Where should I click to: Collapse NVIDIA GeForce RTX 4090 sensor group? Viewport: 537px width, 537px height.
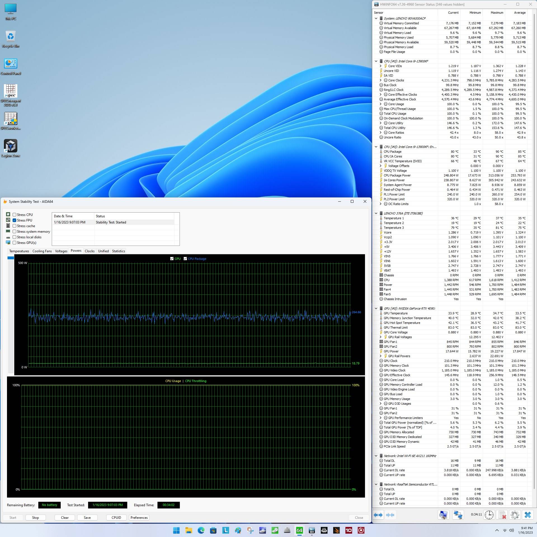pos(376,308)
